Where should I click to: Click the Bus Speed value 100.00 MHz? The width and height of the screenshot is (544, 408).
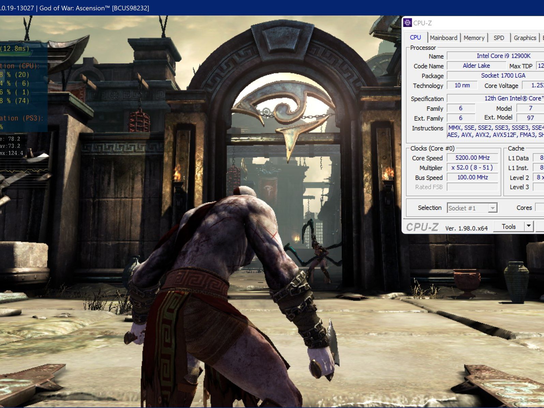(x=472, y=178)
